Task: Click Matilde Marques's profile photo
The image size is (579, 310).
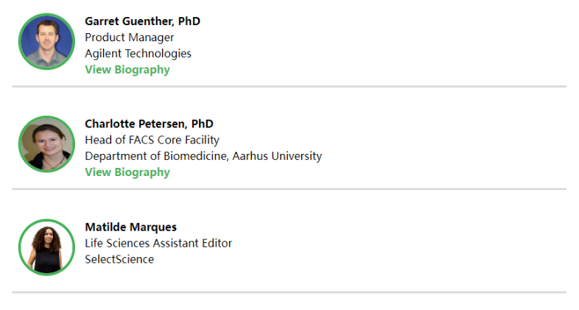Action: click(x=46, y=247)
